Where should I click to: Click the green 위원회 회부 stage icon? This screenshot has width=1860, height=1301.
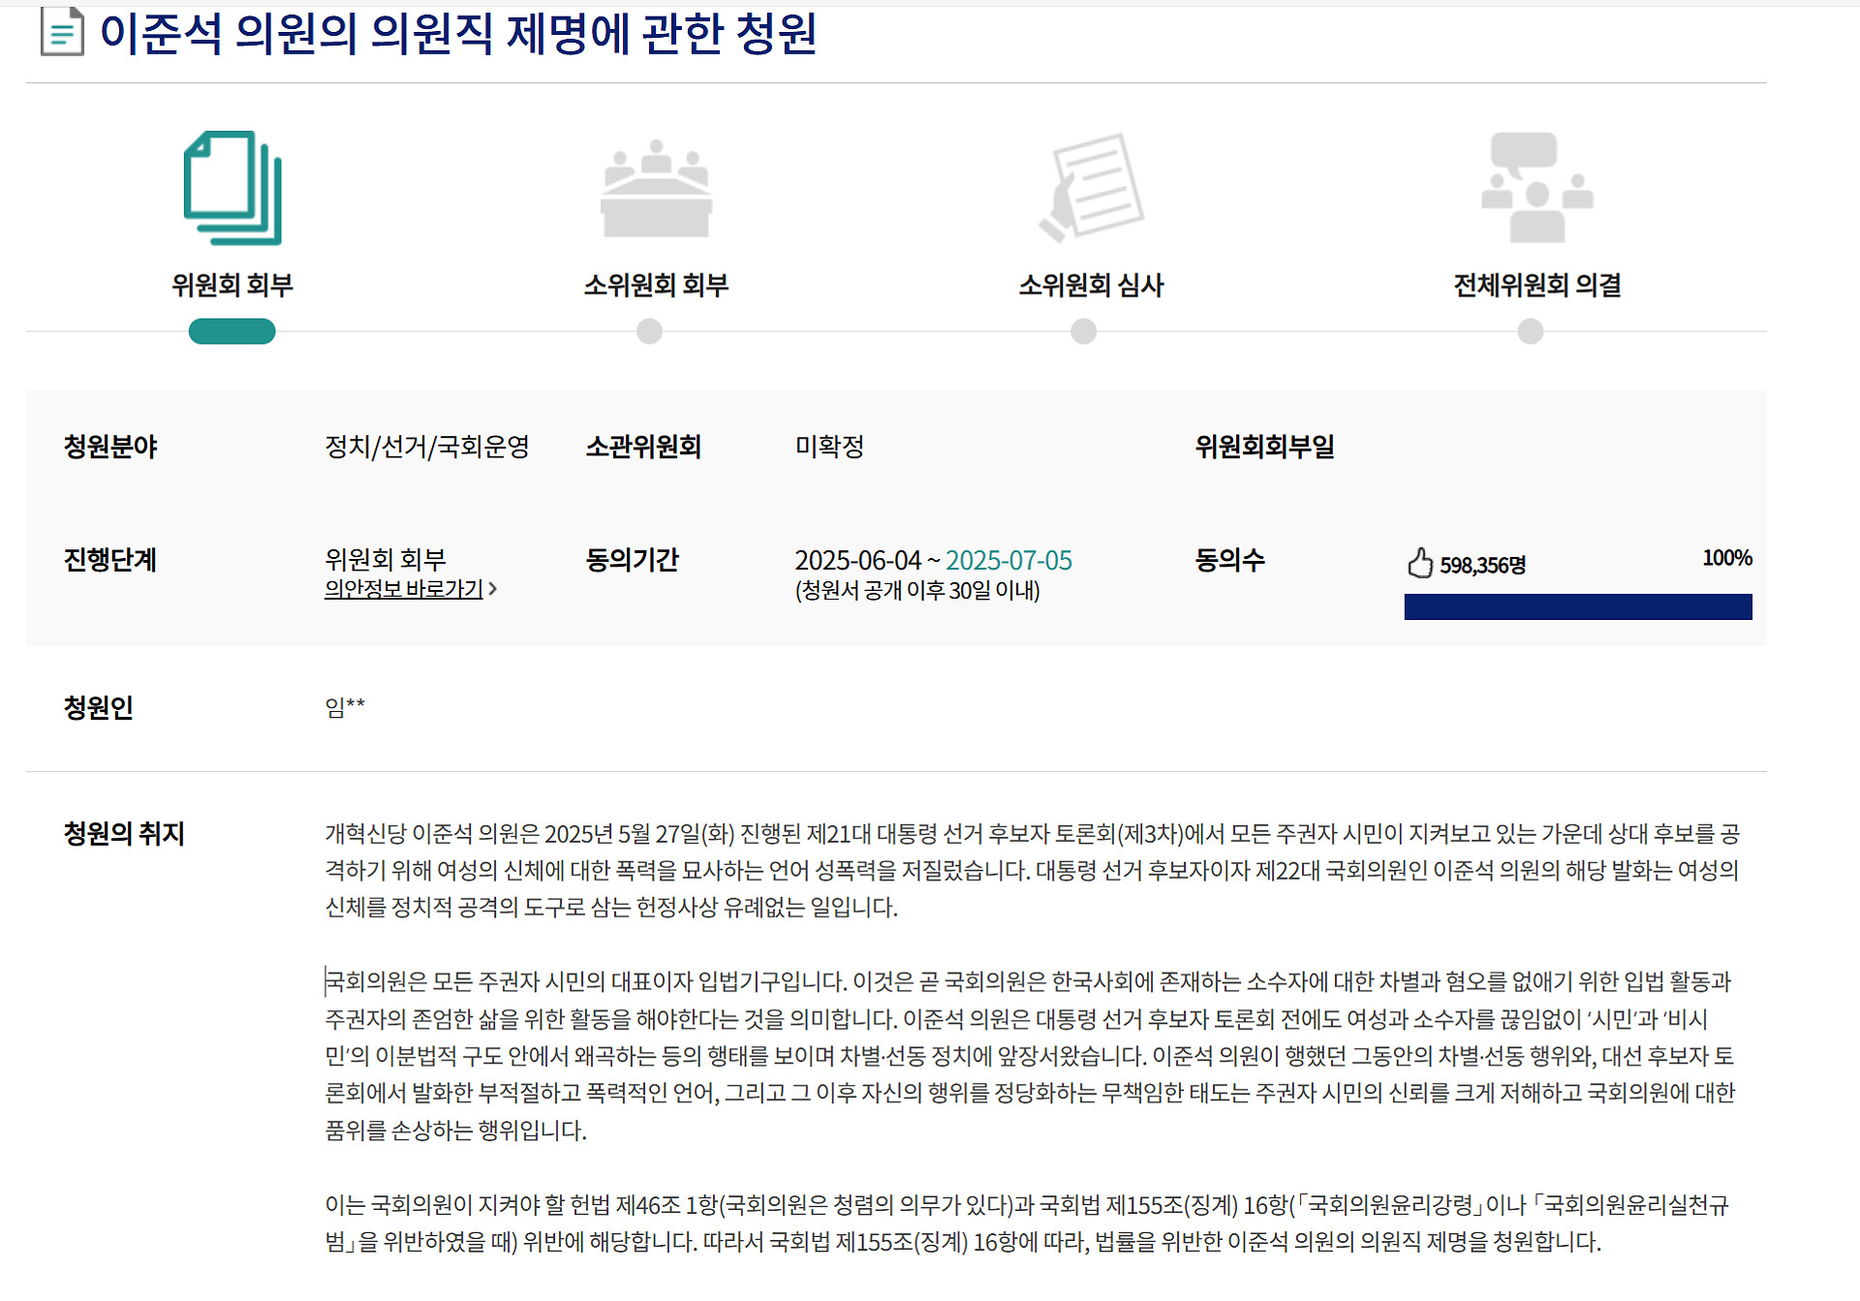click(232, 188)
